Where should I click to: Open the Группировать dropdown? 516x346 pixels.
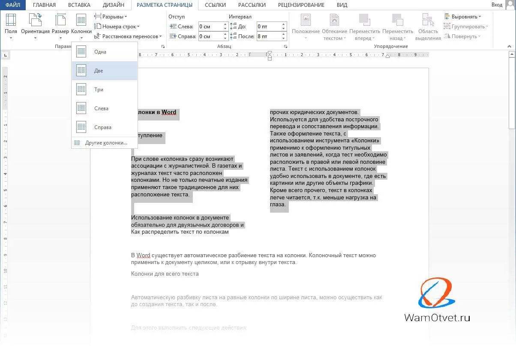[467, 27]
